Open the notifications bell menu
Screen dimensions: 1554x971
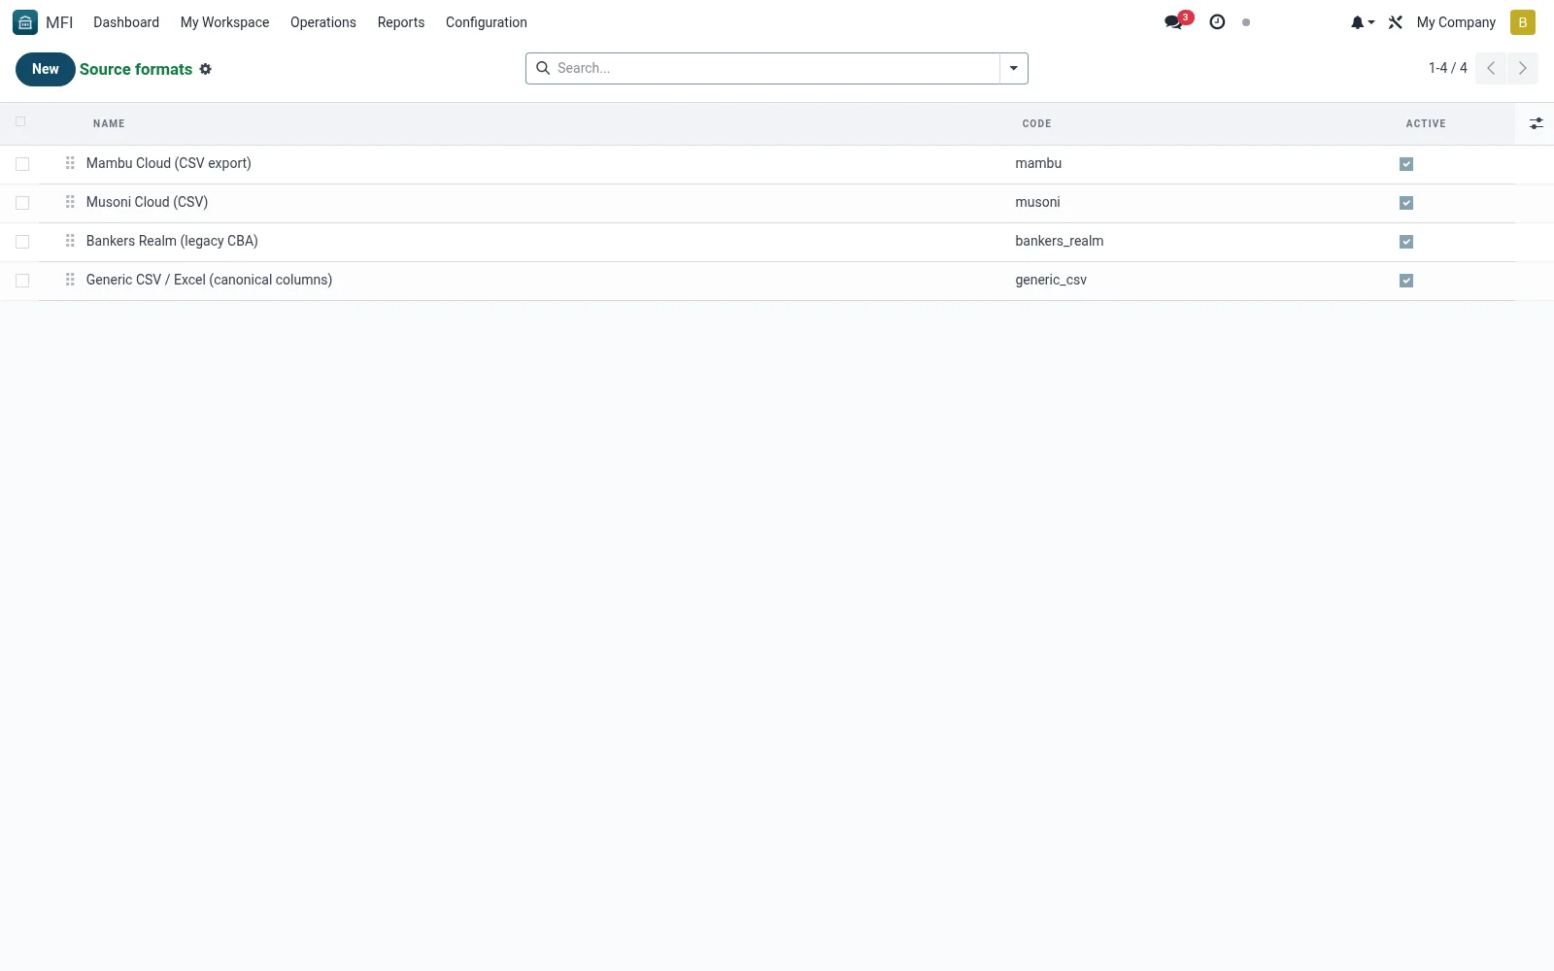[1362, 22]
